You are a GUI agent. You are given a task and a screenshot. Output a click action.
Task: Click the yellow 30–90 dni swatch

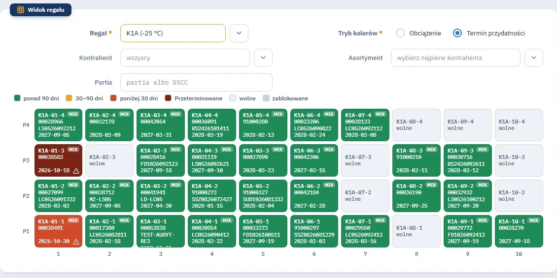[70, 98]
